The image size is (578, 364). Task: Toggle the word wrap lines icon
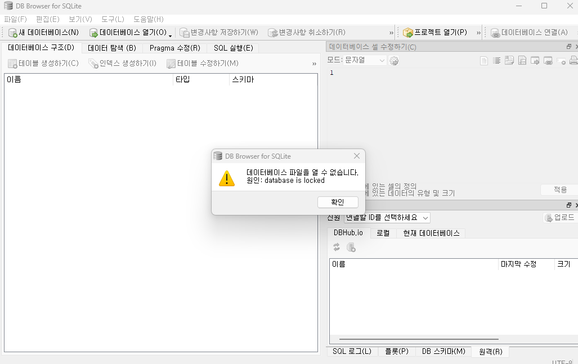[x=496, y=60]
